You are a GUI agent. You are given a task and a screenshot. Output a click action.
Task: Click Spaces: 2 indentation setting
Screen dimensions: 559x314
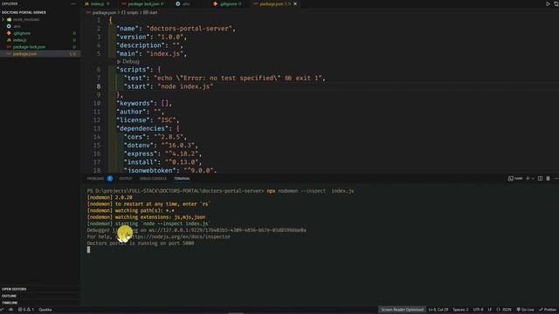(x=460, y=310)
